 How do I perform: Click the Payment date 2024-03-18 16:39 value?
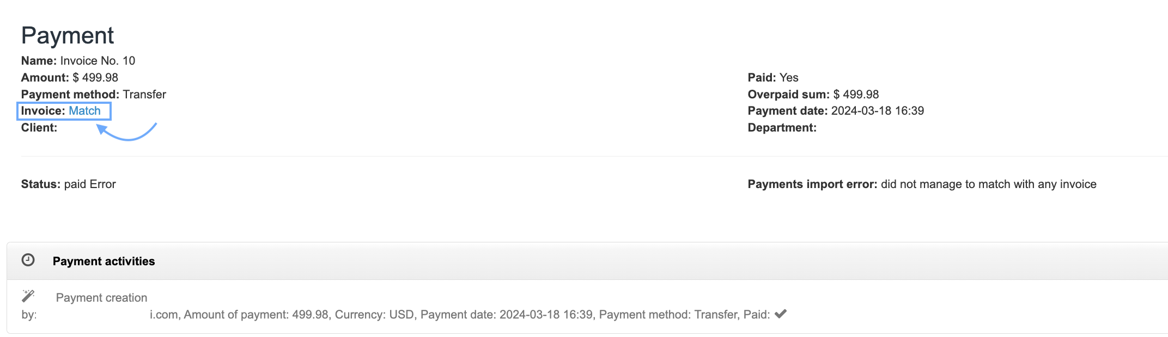point(877,111)
